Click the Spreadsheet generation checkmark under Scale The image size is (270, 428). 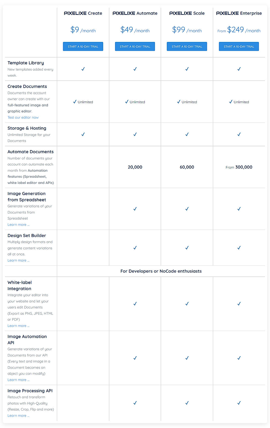187,209
